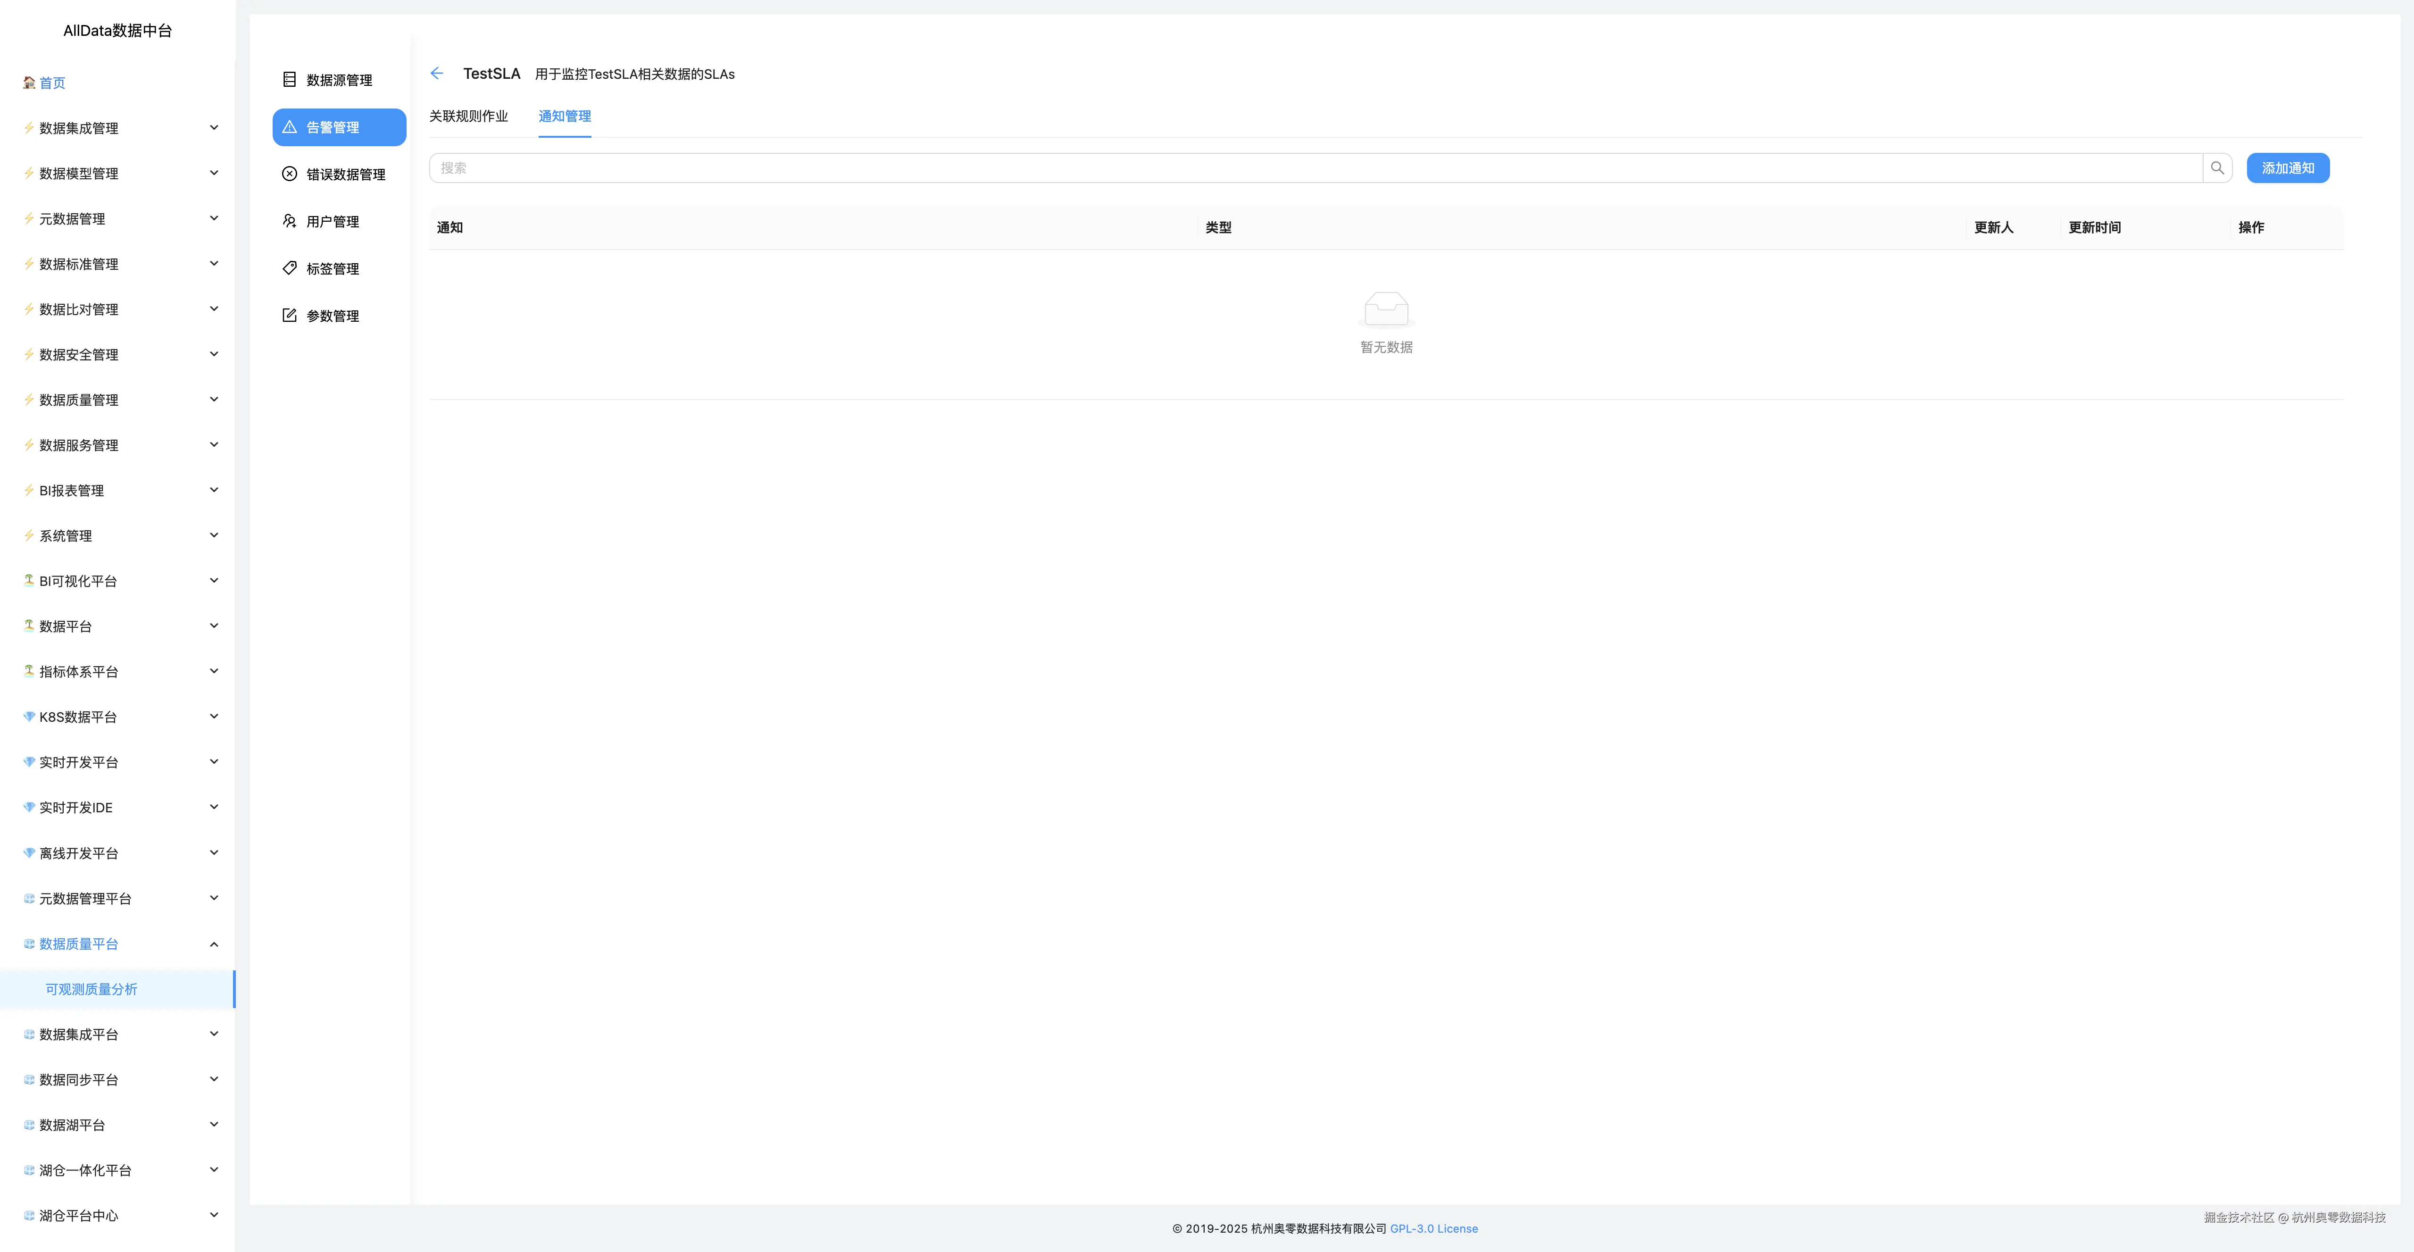Click the back arrow beside TestSLA

tap(437, 73)
